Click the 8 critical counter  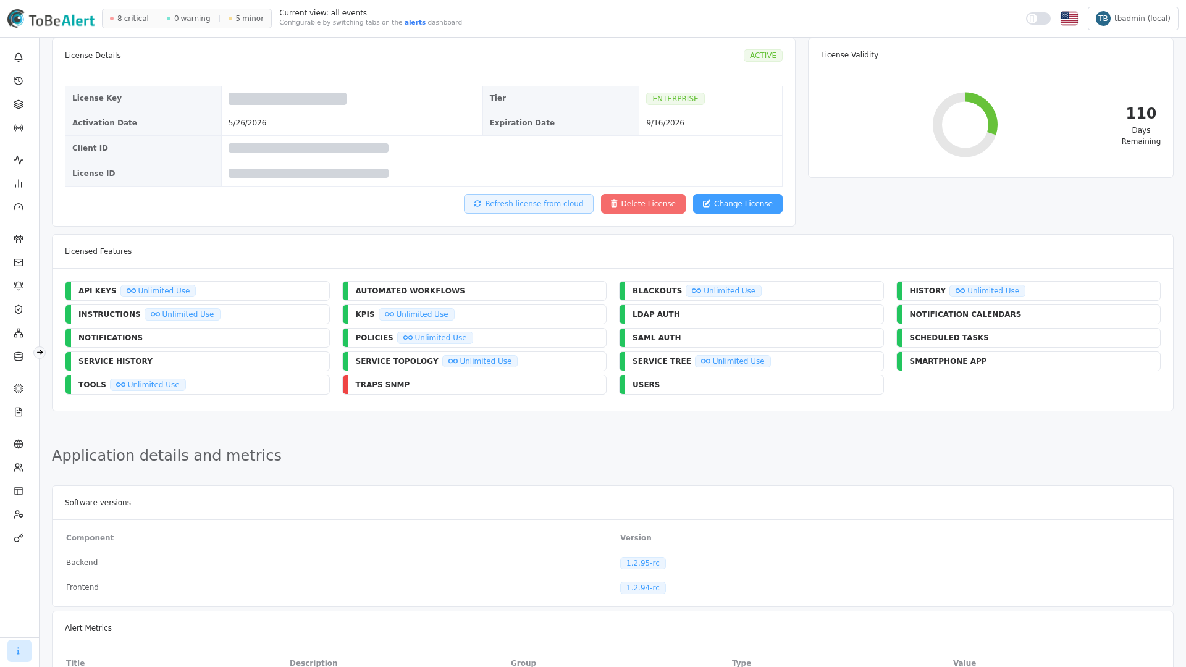pyautogui.click(x=130, y=19)
